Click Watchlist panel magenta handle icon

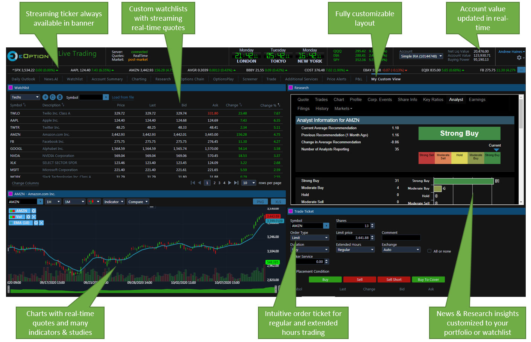pyautogui.click(x=11, y=88)
